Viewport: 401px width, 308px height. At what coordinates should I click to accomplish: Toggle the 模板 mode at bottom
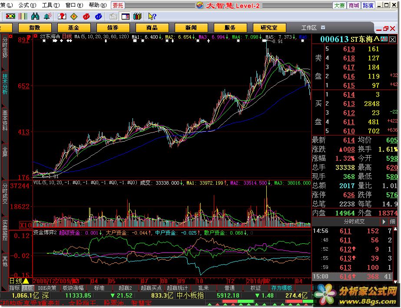pyautogui.click(x=27, y=288)
